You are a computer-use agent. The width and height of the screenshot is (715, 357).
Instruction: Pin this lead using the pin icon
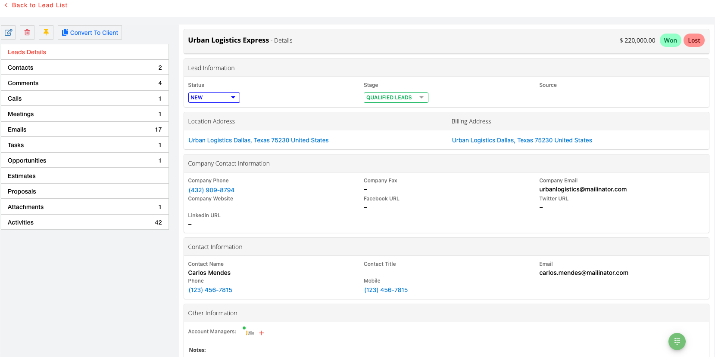tap(46, 33)
